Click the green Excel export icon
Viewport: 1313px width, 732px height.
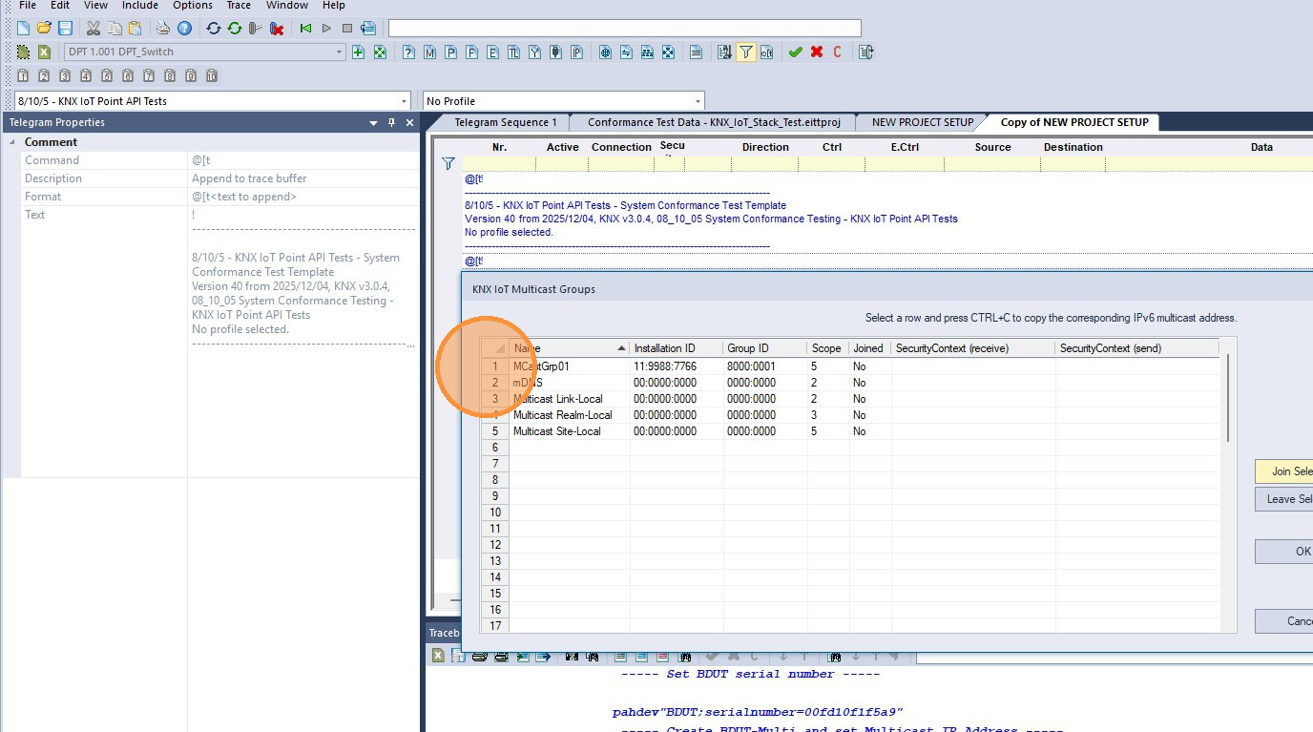pos(44,52)
